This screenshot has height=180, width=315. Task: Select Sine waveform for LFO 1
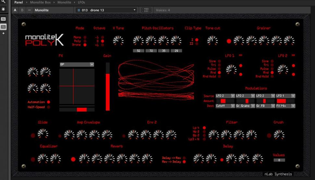[x=219, y=61]
